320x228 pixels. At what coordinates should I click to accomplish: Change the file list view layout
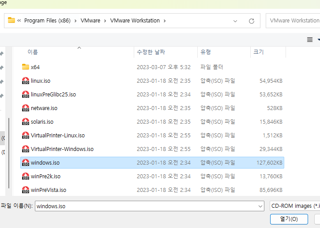pos(310,40)
